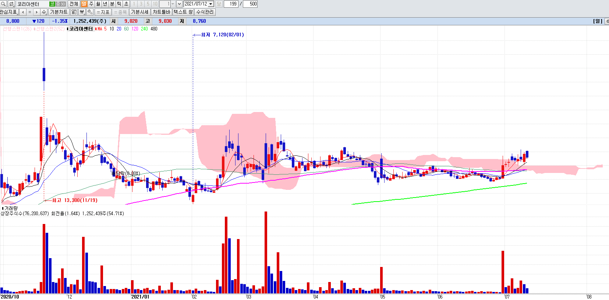Click the down chevron next to interval box

point(179,4)
